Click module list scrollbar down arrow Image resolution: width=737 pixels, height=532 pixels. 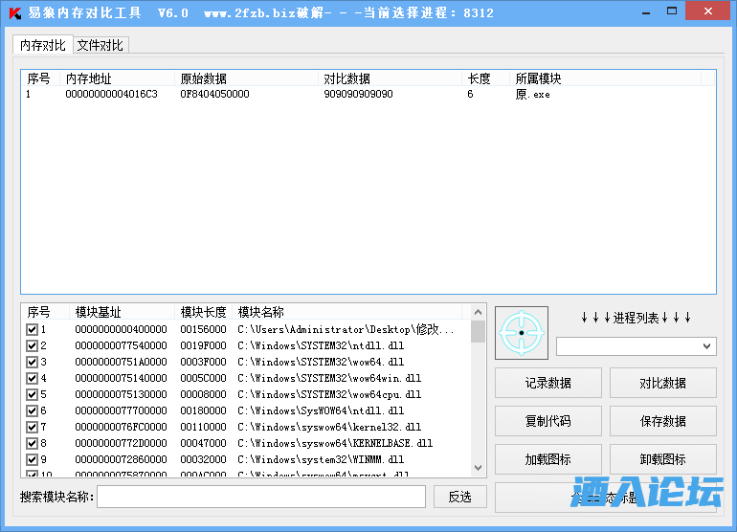click(x=479, y=468)
